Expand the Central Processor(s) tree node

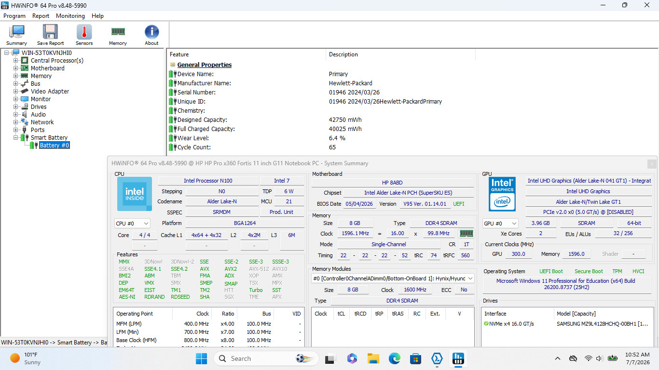pyautogui.click(x=16, y=60)
